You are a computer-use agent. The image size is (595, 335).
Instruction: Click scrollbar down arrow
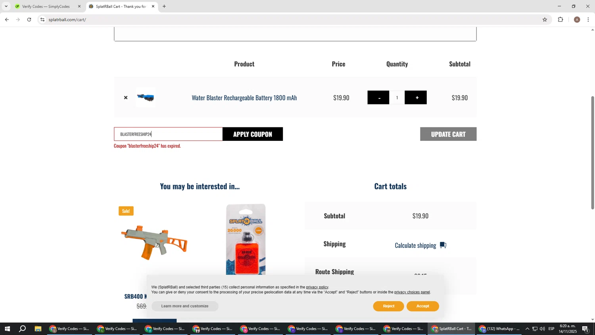(593, 320)
